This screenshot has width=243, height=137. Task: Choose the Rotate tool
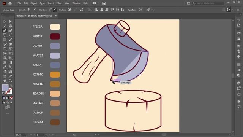5,49
